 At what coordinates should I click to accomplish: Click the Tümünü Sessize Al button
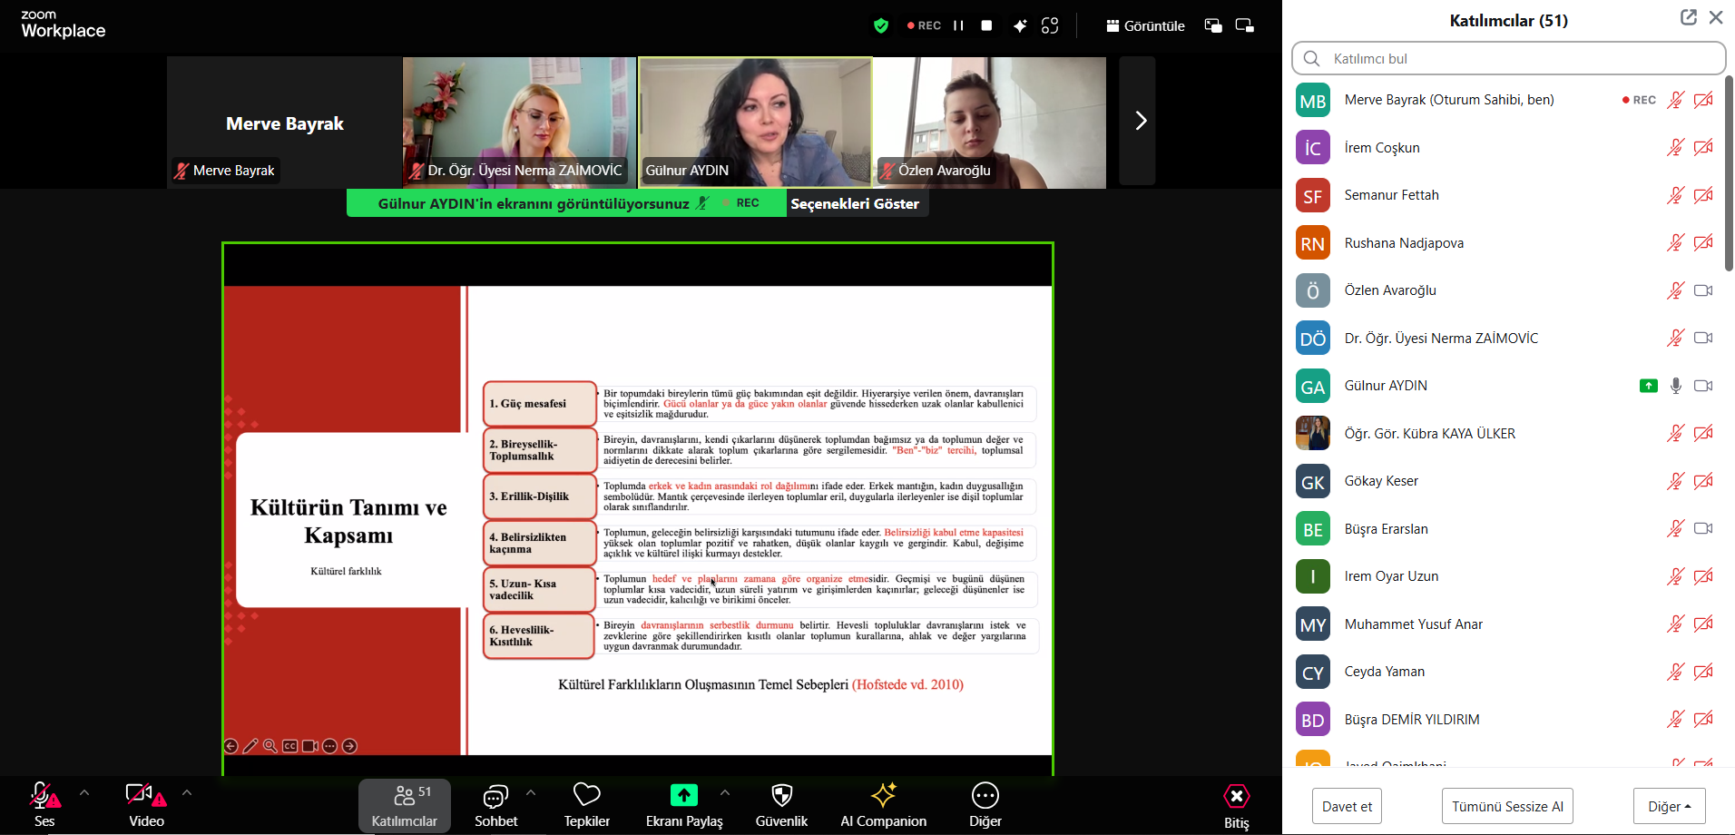tap(1506, 806)
